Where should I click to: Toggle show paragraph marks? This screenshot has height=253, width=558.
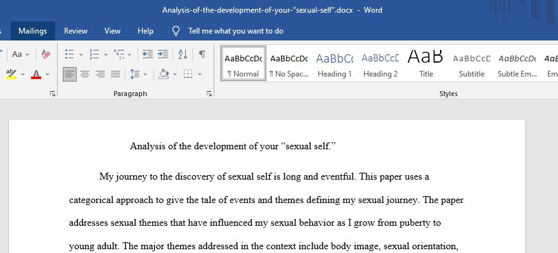202,54
